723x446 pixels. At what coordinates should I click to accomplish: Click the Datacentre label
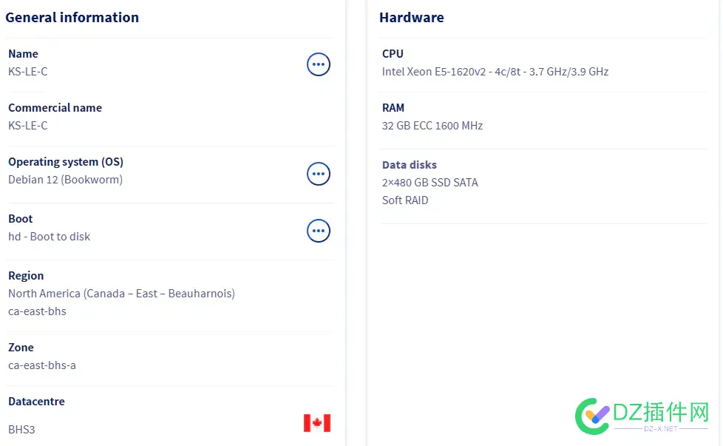36,402
